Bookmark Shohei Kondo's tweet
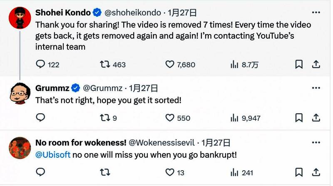Screen dimensions: 333x186 pos(299,64)
